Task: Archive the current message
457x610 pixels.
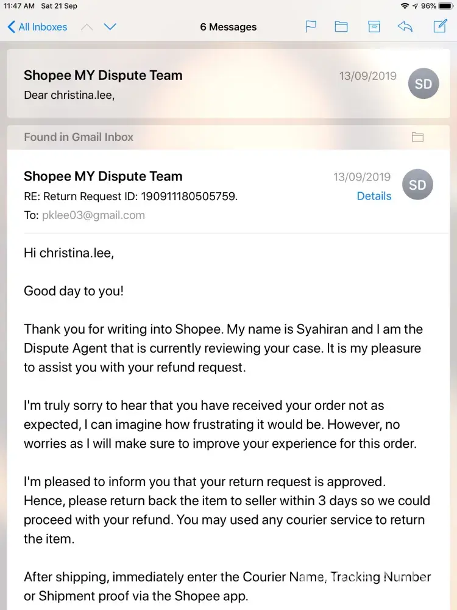Action: [x=374, y=27]
